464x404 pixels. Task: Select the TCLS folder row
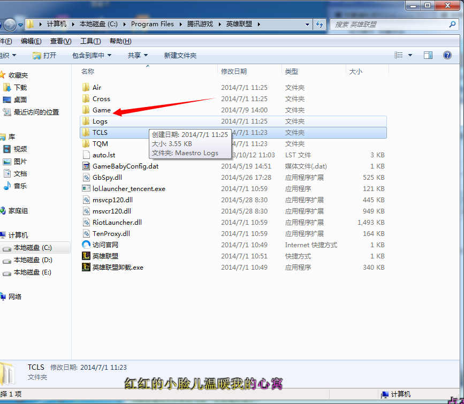tap(233, 132)
